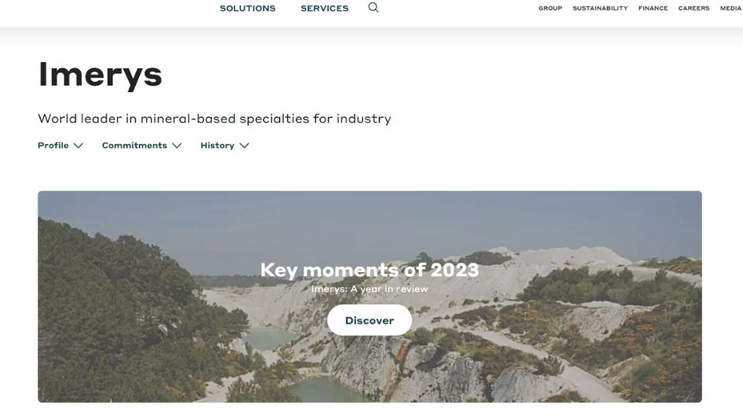
Task: Expand the Profile dropdown label
Action: [x=53, y=146]
